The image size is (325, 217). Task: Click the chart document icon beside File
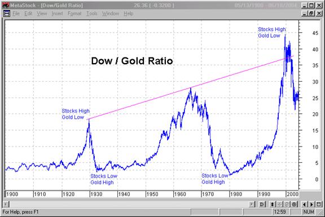pos(7,14)
